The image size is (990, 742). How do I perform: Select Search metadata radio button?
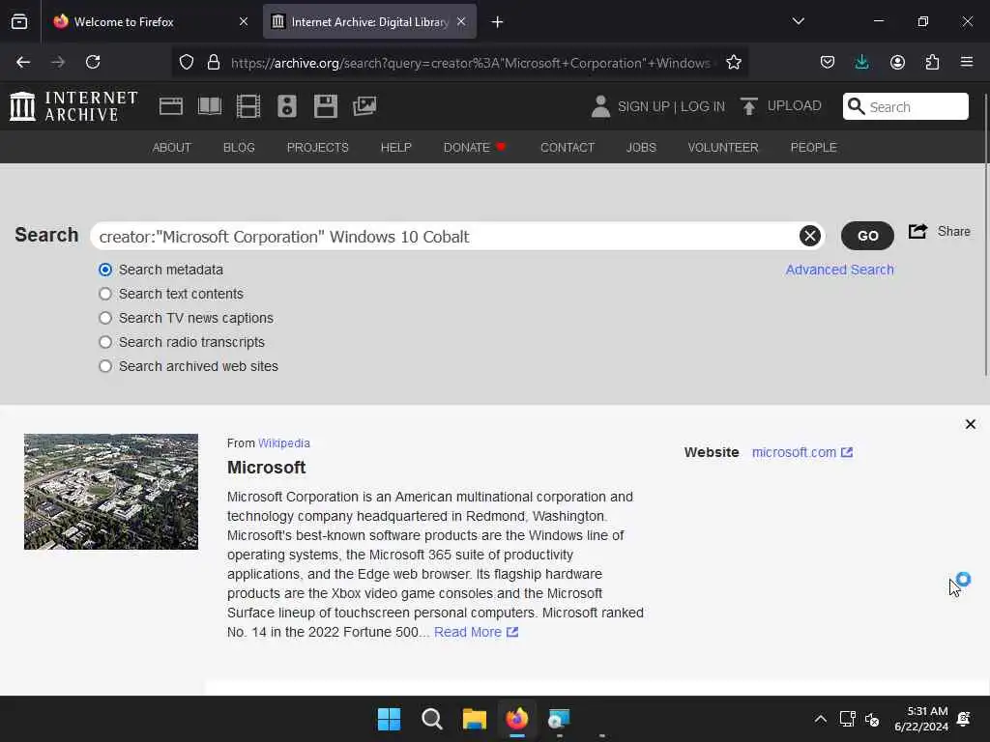coord(105,270)
